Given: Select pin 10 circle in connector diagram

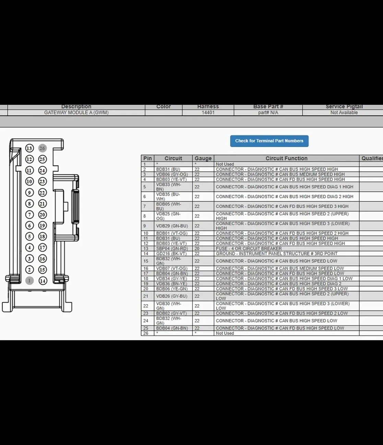Looking at the screenshot, I should 29,181.
